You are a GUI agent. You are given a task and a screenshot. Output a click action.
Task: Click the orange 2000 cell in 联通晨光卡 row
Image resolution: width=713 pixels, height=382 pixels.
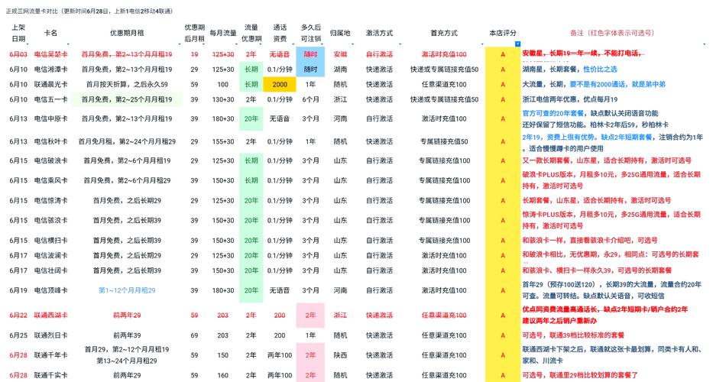pos(280,84)
